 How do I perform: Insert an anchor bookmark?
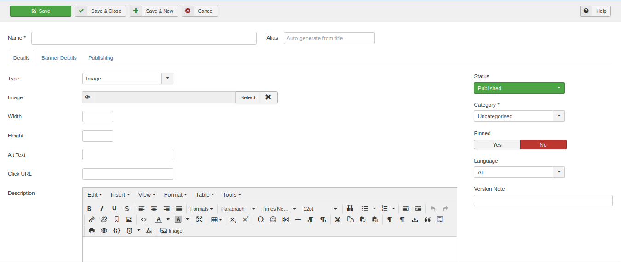point(117,220)
